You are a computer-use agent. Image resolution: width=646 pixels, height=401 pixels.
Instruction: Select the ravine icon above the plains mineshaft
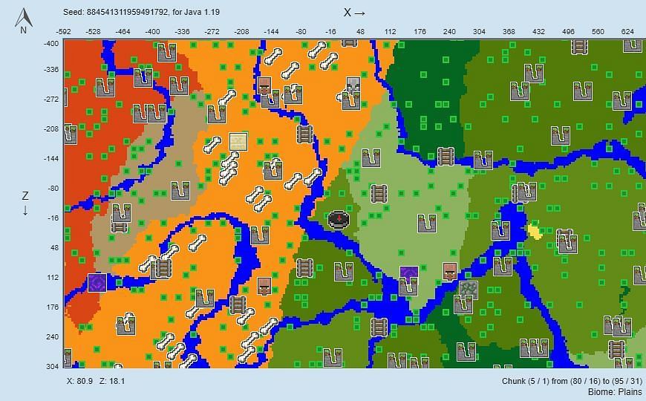click(371, 158)
